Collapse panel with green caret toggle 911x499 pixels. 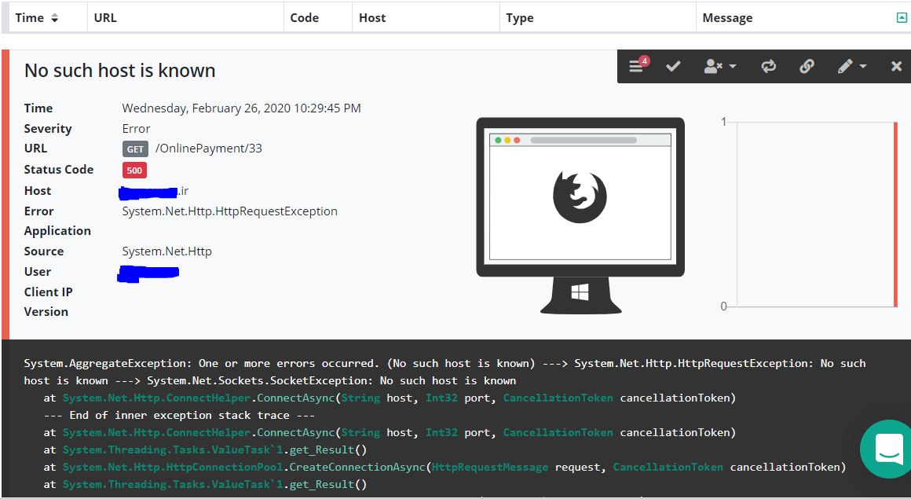(902, 17)
